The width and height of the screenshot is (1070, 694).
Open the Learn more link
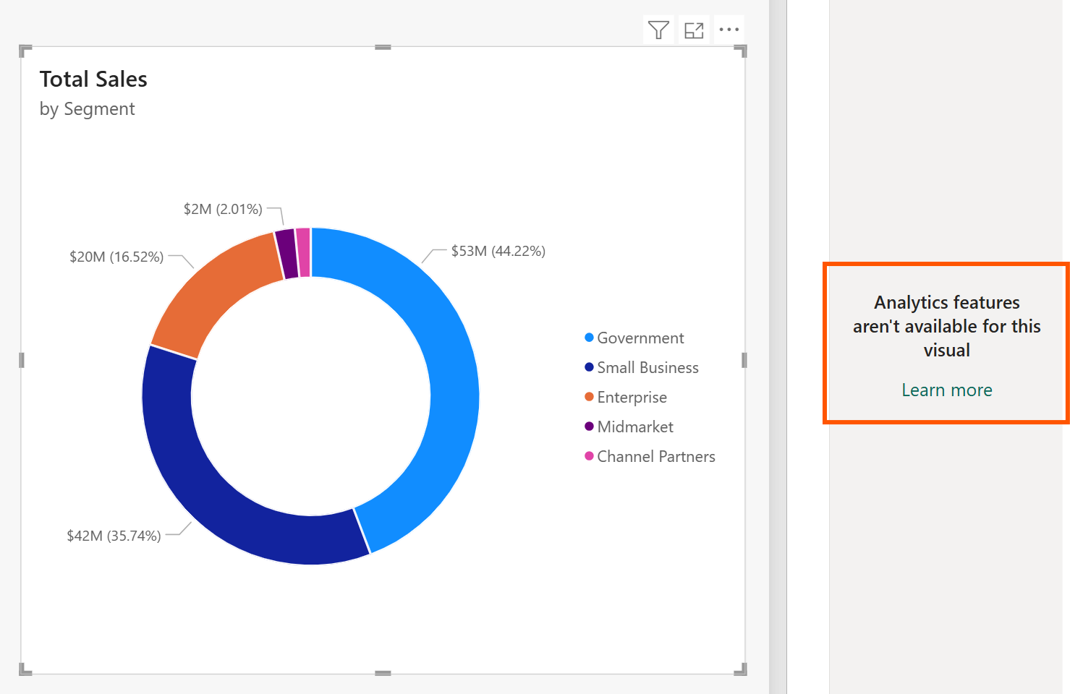[x=946, y=390]
